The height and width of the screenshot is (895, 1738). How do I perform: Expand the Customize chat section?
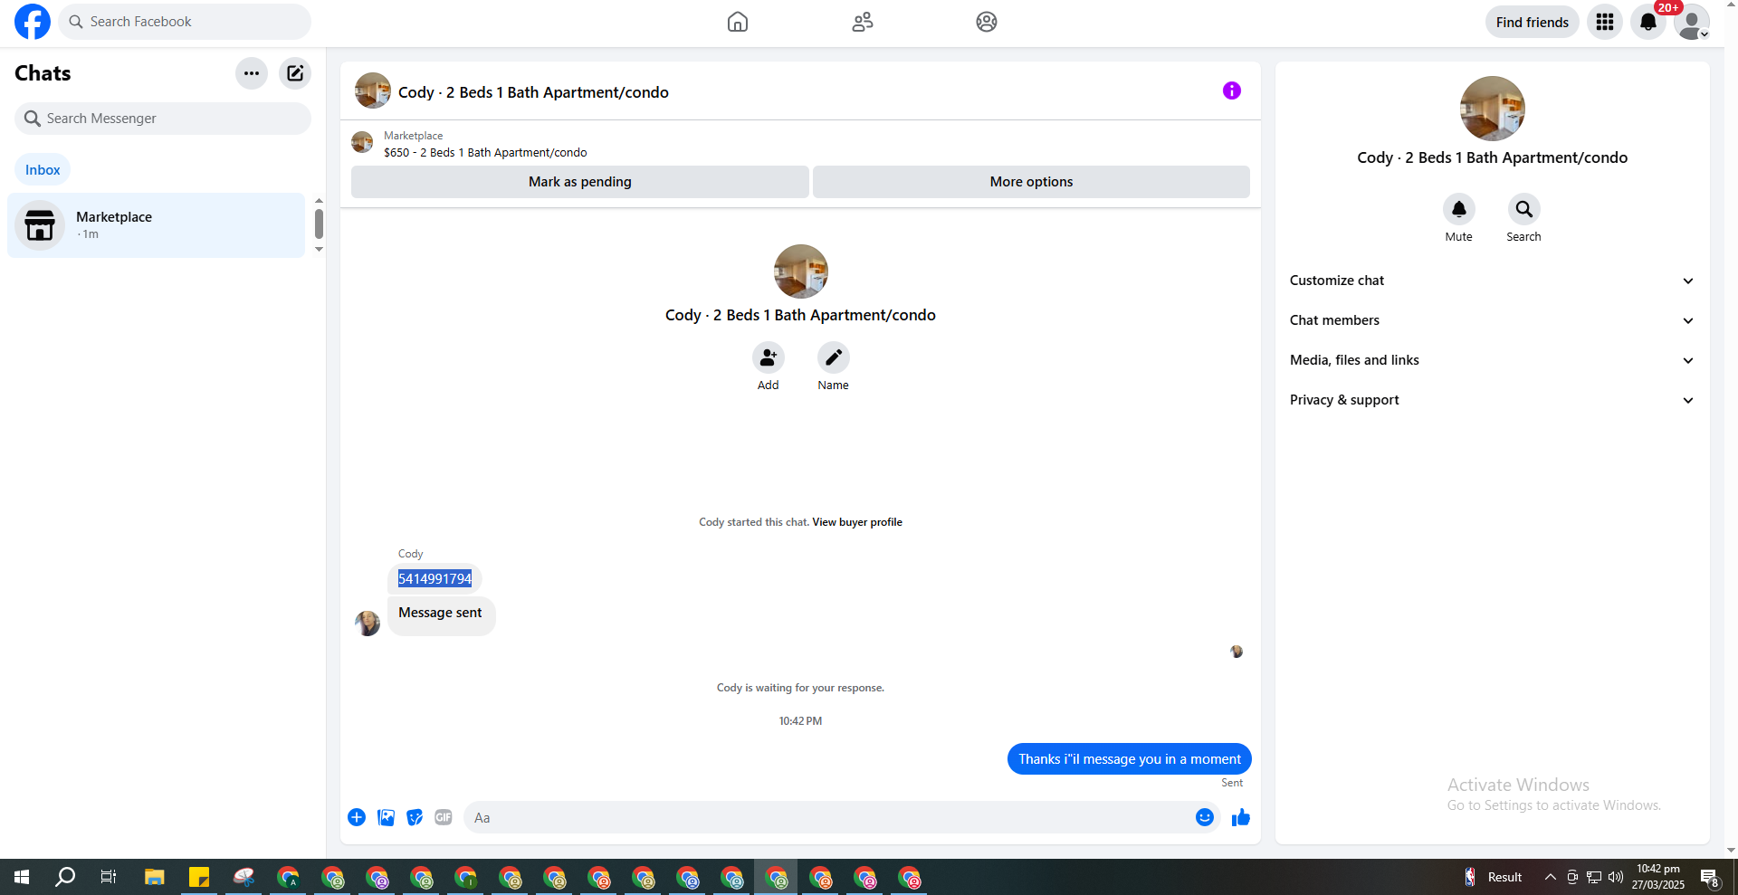[x=1492, y=281]
